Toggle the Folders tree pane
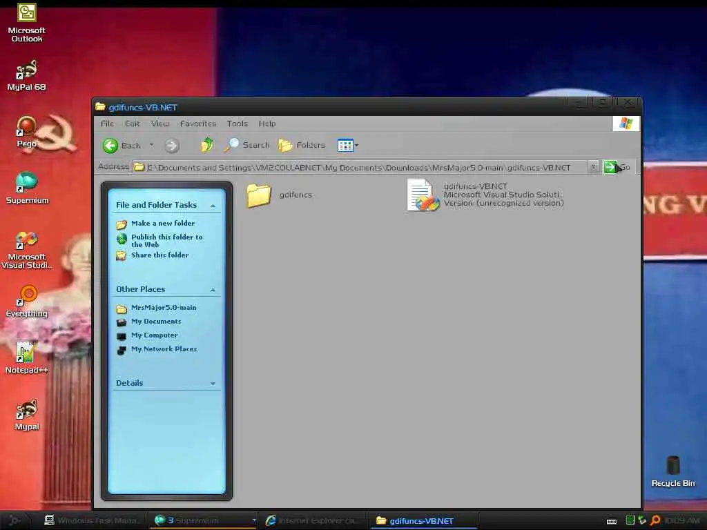The height and width of the screenshot is (530, 707). coord(302,145)
